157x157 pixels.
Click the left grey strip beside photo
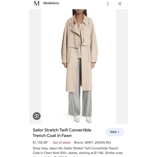[35, 66]
